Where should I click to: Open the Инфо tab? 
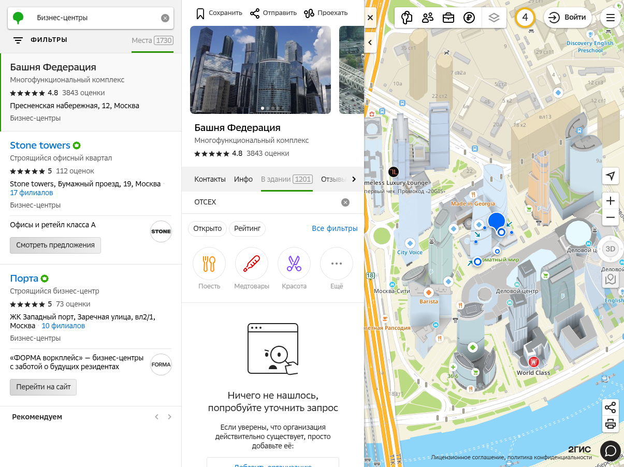click(x=243, y=179)
